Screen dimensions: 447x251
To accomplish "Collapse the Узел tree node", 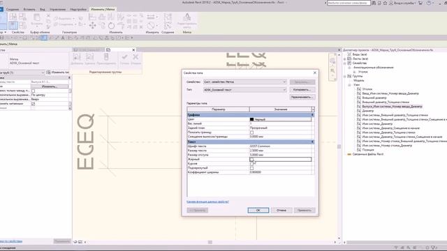I will coord(349,85).
